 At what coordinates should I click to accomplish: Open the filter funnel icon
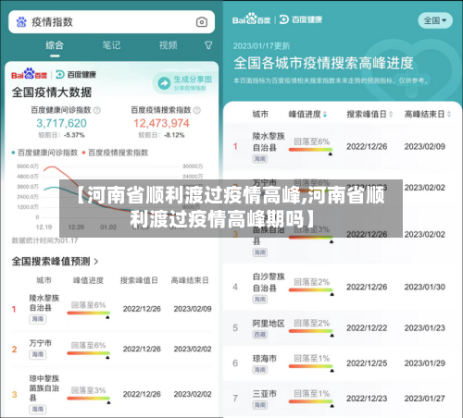click(x=208, y=45)
